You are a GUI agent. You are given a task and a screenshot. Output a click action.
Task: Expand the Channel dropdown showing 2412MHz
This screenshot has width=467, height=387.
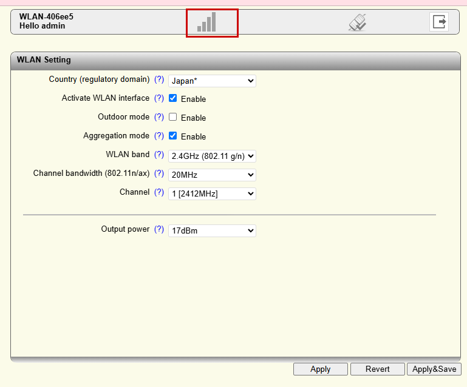click(212, 193)
